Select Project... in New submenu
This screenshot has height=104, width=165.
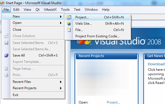[97, 17]
